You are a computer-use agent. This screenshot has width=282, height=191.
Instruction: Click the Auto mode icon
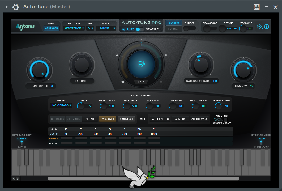click(124, 29)
